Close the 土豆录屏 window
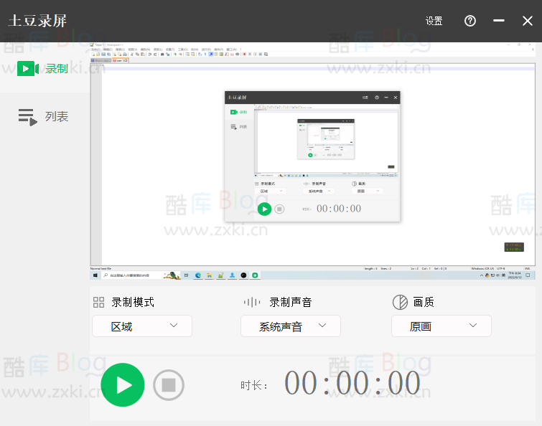542x426 pixels. click(528, 21)
